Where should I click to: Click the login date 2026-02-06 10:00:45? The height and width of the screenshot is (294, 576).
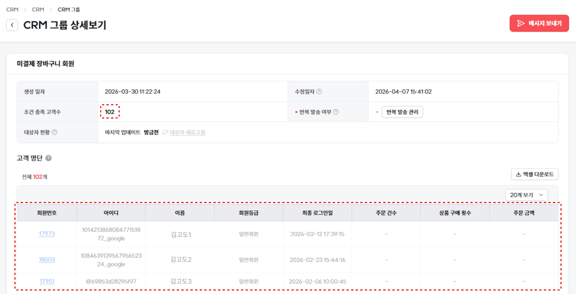pyautogui.click(x=318, y=281)
